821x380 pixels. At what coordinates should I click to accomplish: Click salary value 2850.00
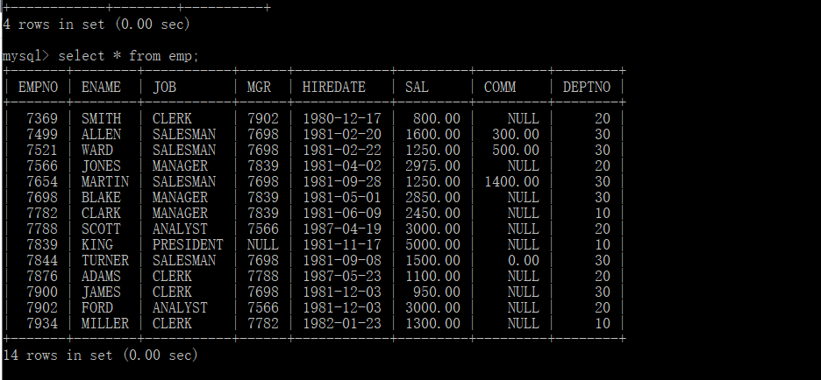point(432,197)
